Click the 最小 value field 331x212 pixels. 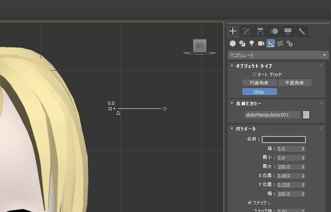[289, 158]
